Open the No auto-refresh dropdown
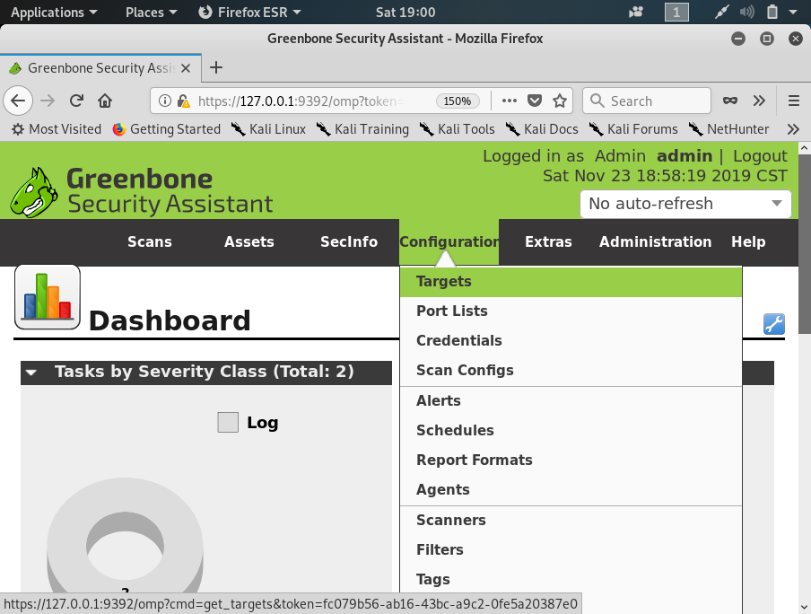811x614 pixels. click(685, 204)
